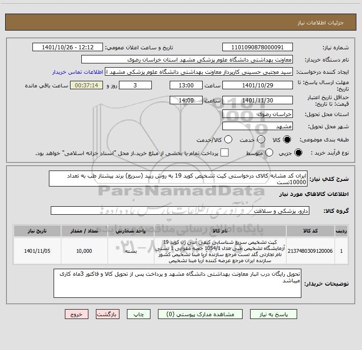Click the اطلاعات کالاهای مورد نیاز heading
The height and width of the screenshot is (350, 362).
click(314, 194)
